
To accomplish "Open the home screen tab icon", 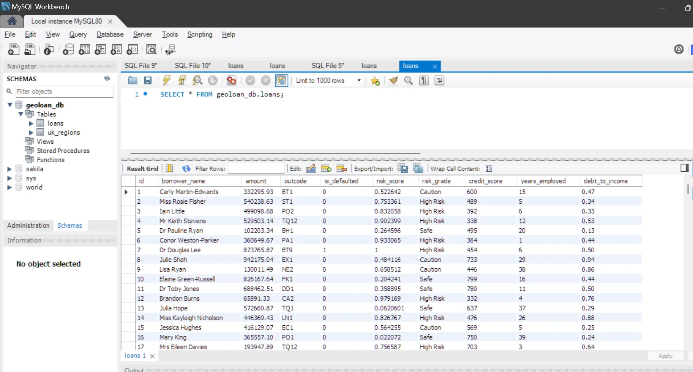I will tap(12, 21).
